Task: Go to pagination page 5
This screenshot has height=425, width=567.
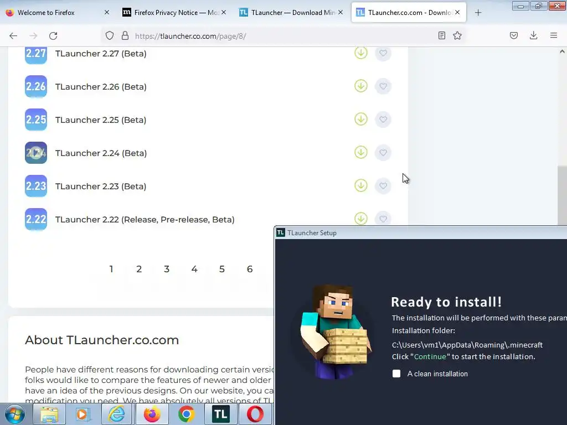Action: click(x=222, y=269)
